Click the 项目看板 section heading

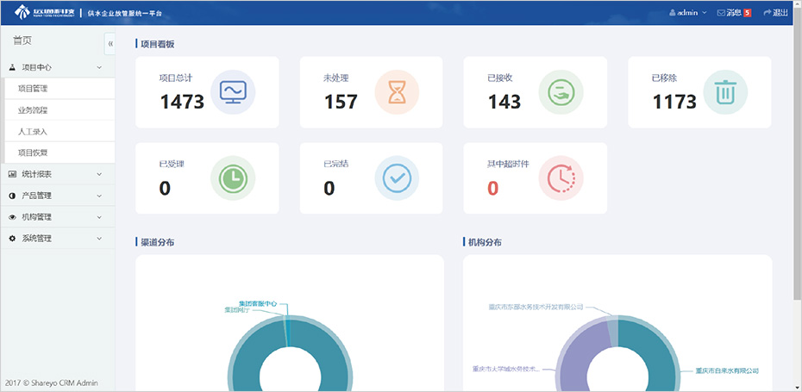158,45
